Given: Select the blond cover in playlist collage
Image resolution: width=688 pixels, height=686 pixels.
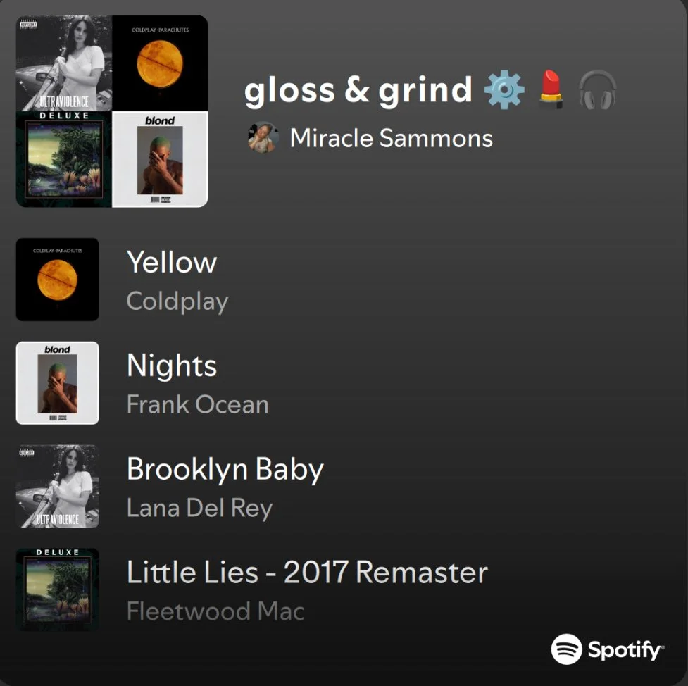Looking at the screenshot, I should [x=160, y=159].
